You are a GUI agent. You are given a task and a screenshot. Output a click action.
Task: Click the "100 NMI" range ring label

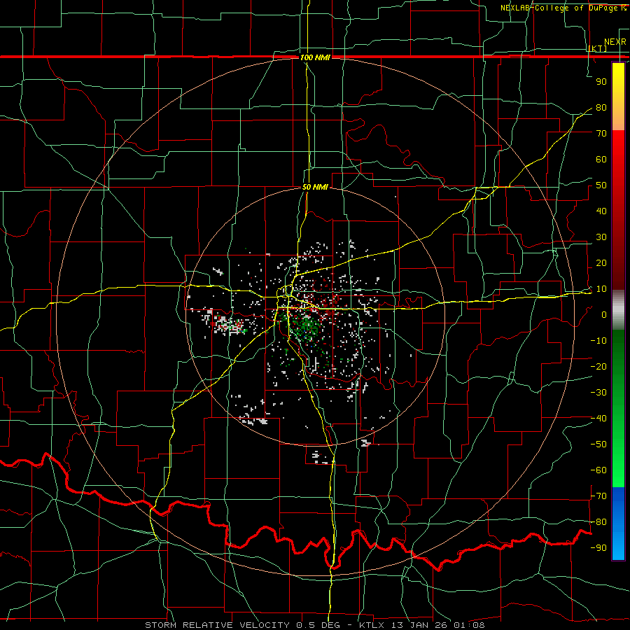tap(316, 58)
